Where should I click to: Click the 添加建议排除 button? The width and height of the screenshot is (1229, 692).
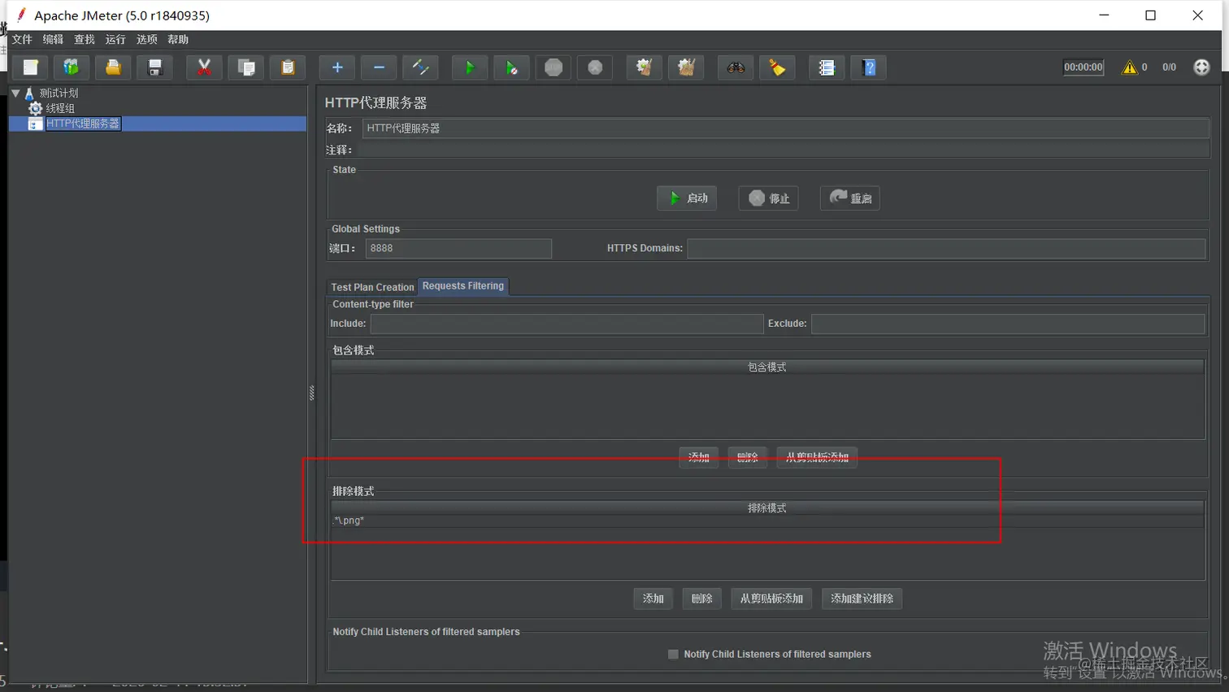coord(862,598)
